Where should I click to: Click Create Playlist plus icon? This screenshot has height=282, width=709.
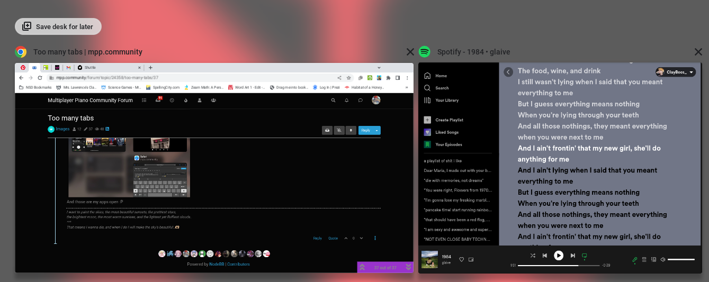tap(427, 120)
